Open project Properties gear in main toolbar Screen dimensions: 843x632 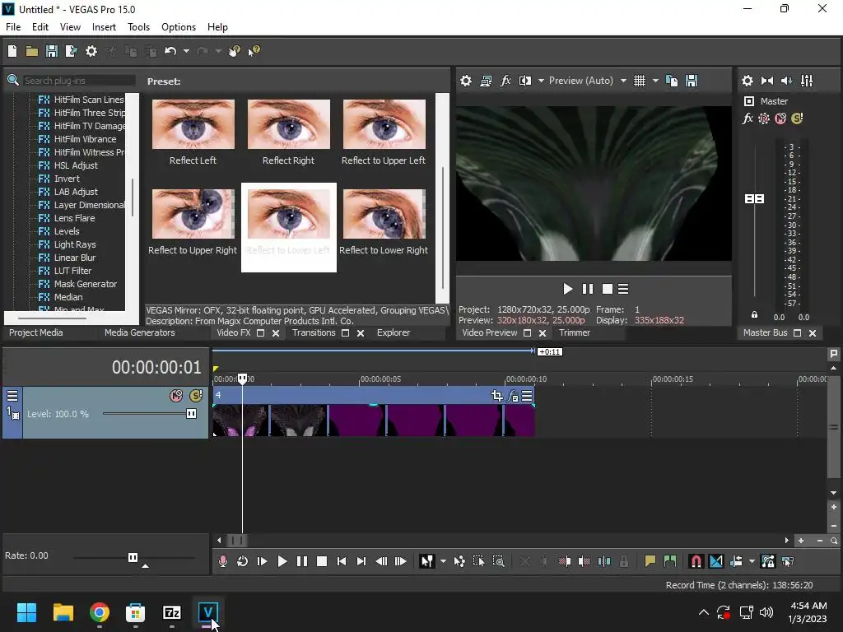point(91,51)
